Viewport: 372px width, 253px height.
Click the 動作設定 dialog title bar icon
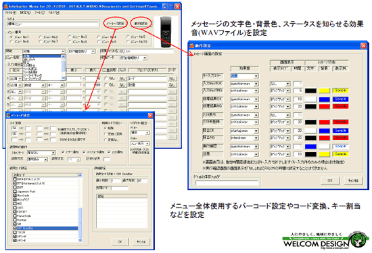click(191, 45)
